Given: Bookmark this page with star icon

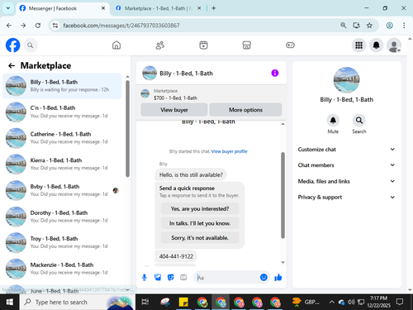Looking at the screenshot, I should (x=369, y=26).
